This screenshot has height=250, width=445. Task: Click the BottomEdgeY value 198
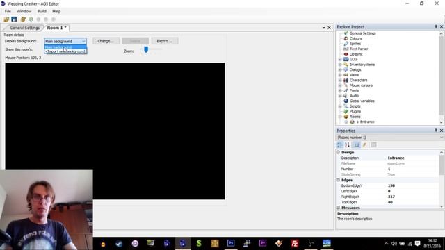pyautogui.click(x=412, y=185)
